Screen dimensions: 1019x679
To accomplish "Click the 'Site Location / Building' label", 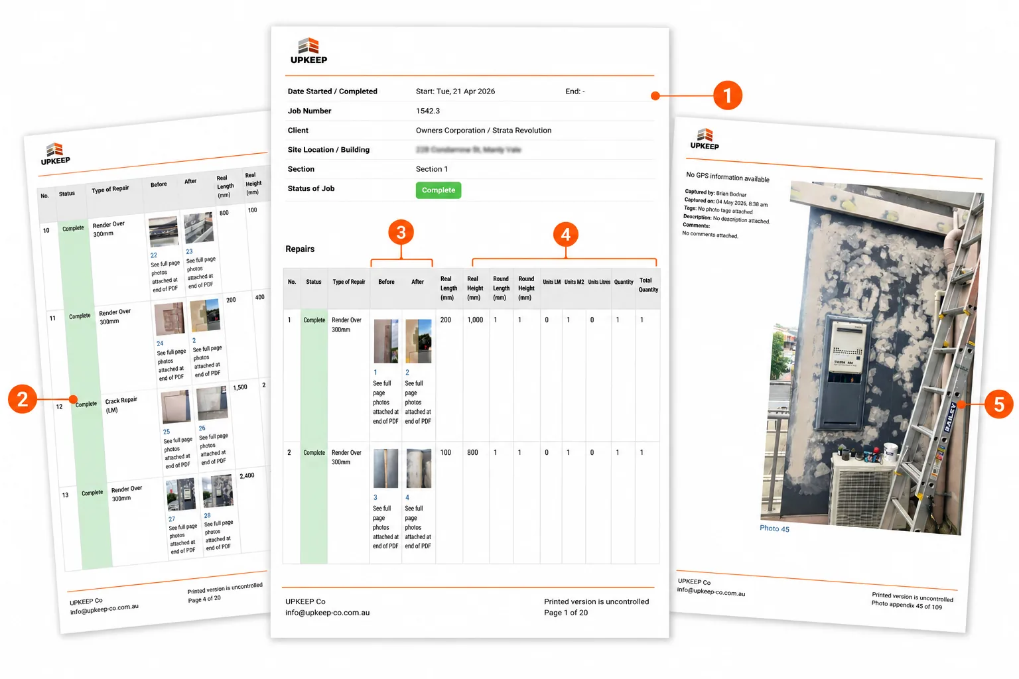I will [328, 150].
